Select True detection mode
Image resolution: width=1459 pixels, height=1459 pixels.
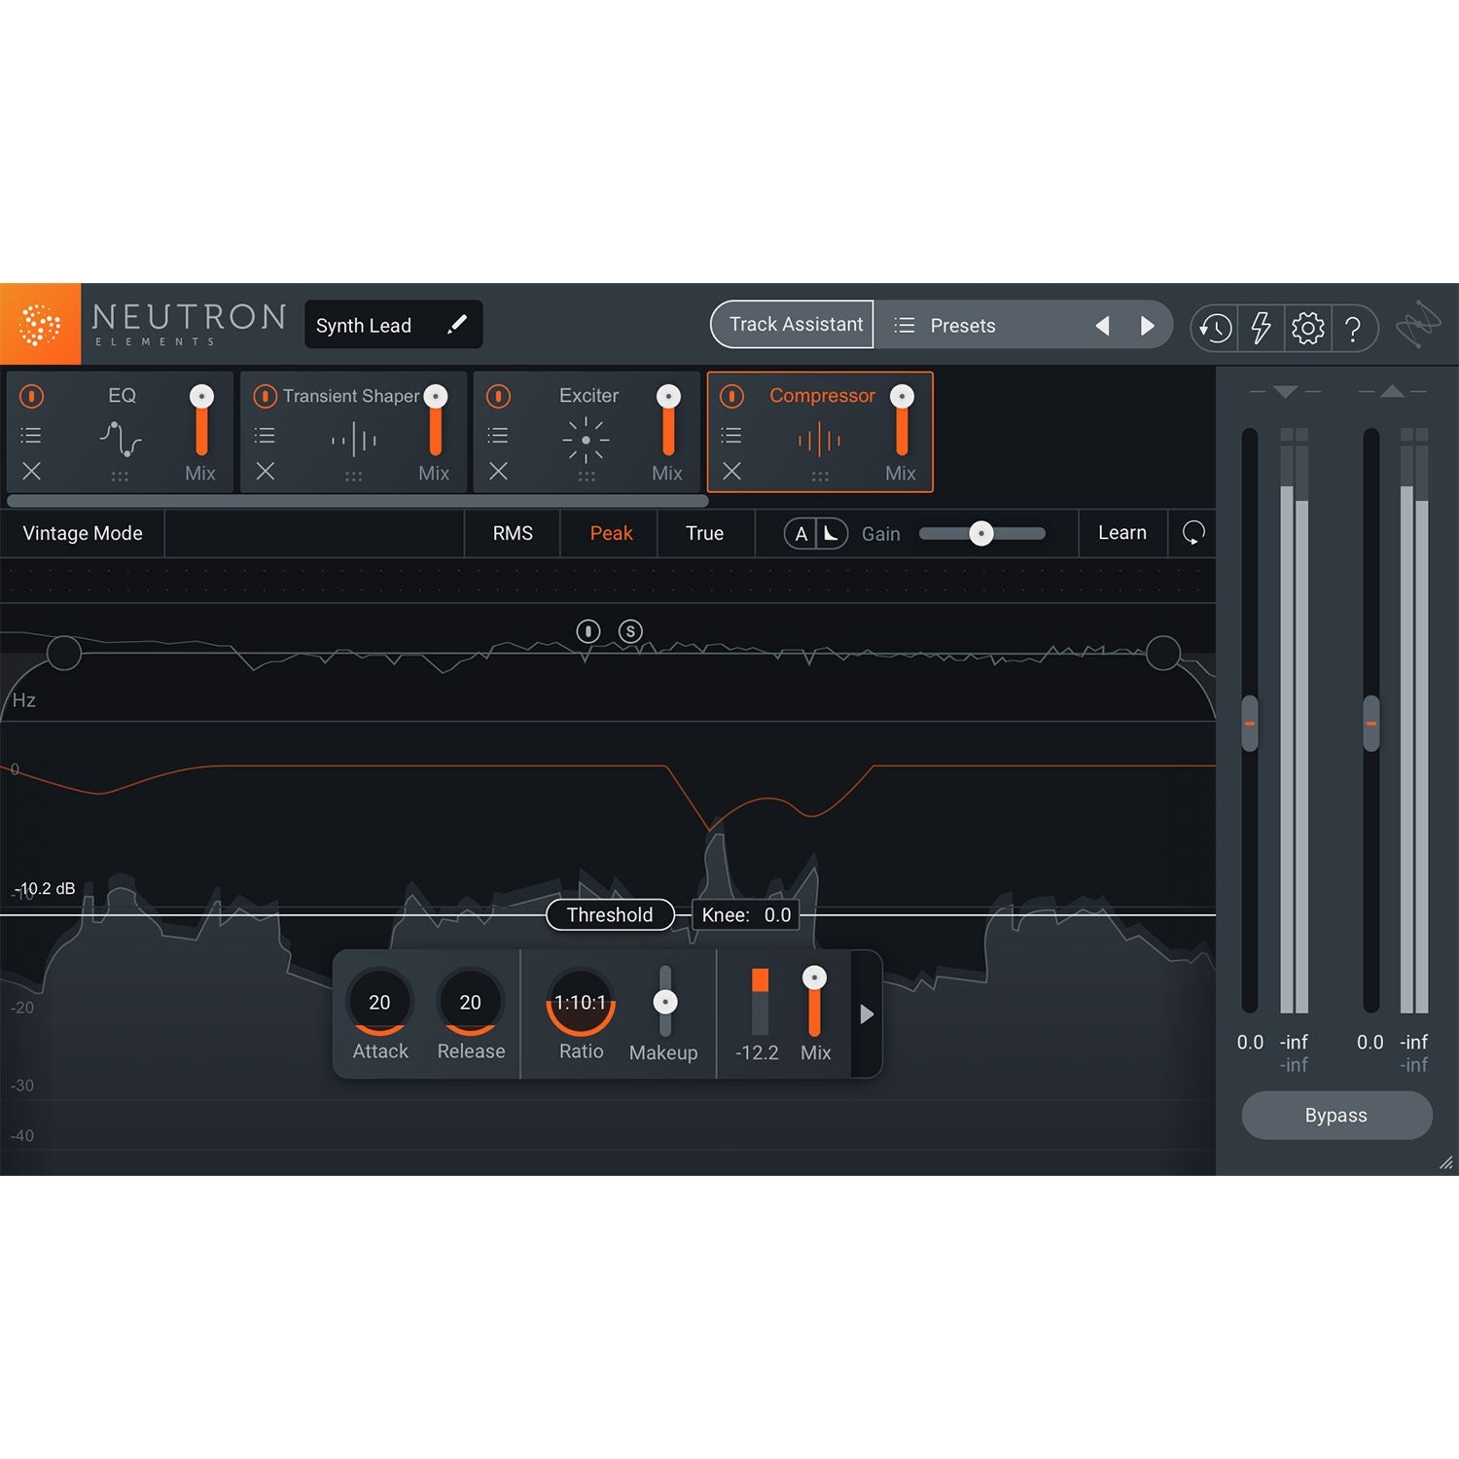point(705,533)
